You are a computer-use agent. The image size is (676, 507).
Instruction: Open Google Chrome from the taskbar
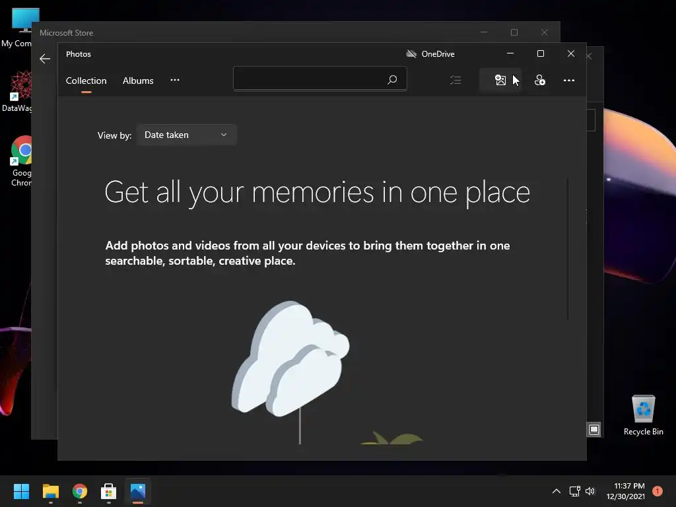(79, 491)
